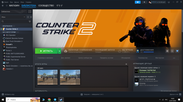Open Обсуждения link
This screenshot has height=102, width=183.
coord(126,58)
